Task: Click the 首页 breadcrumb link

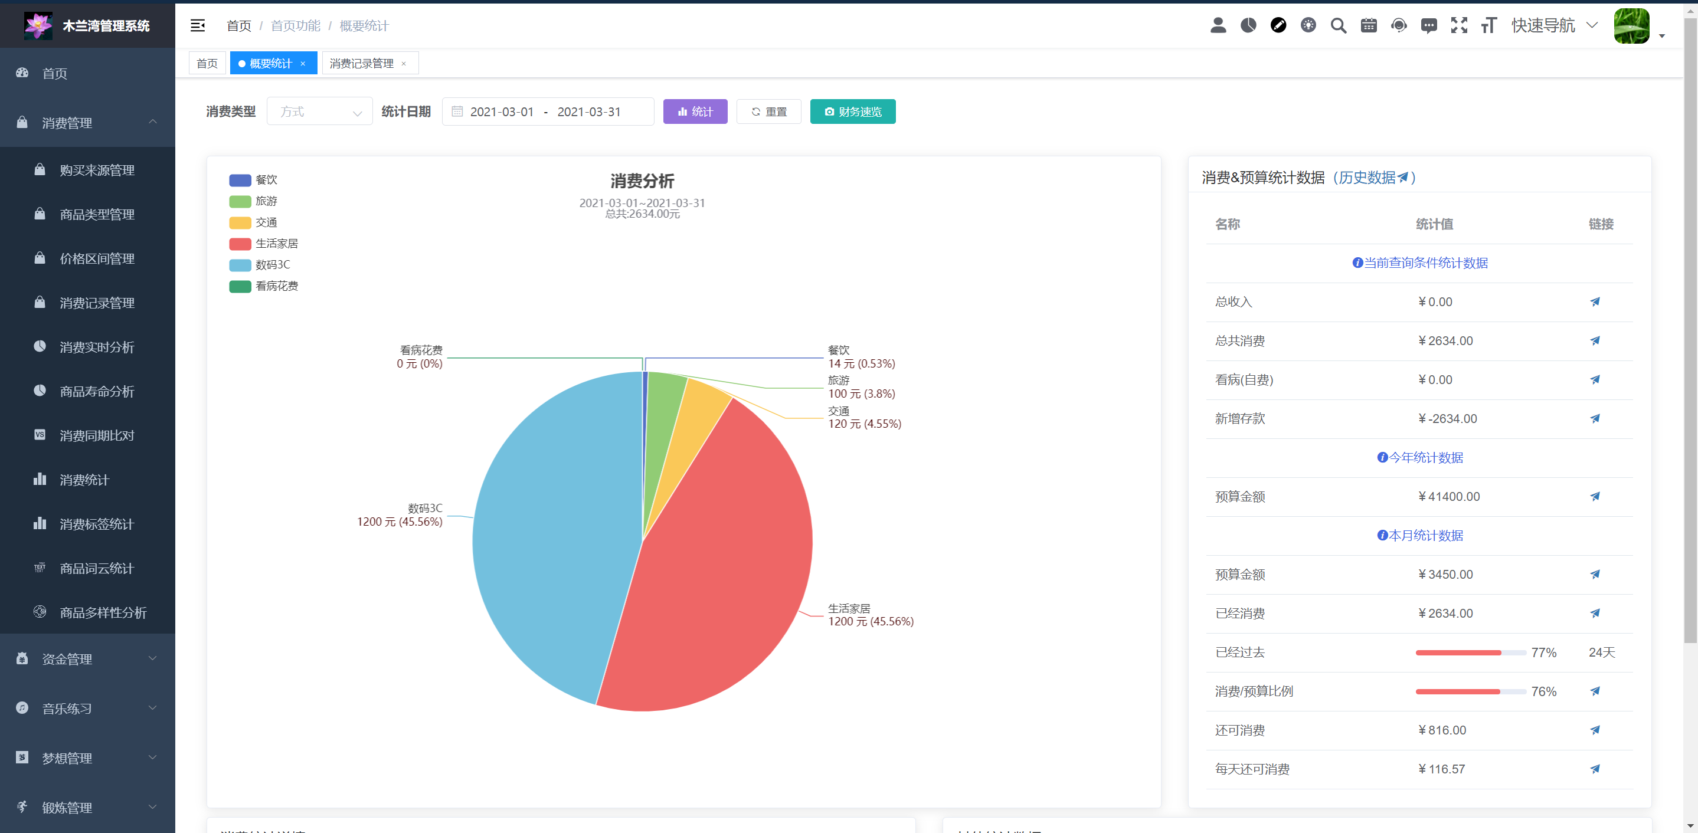Action: point(238,26)
